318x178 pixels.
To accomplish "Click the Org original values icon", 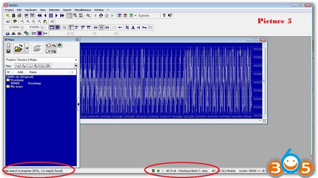I will 144,27.
